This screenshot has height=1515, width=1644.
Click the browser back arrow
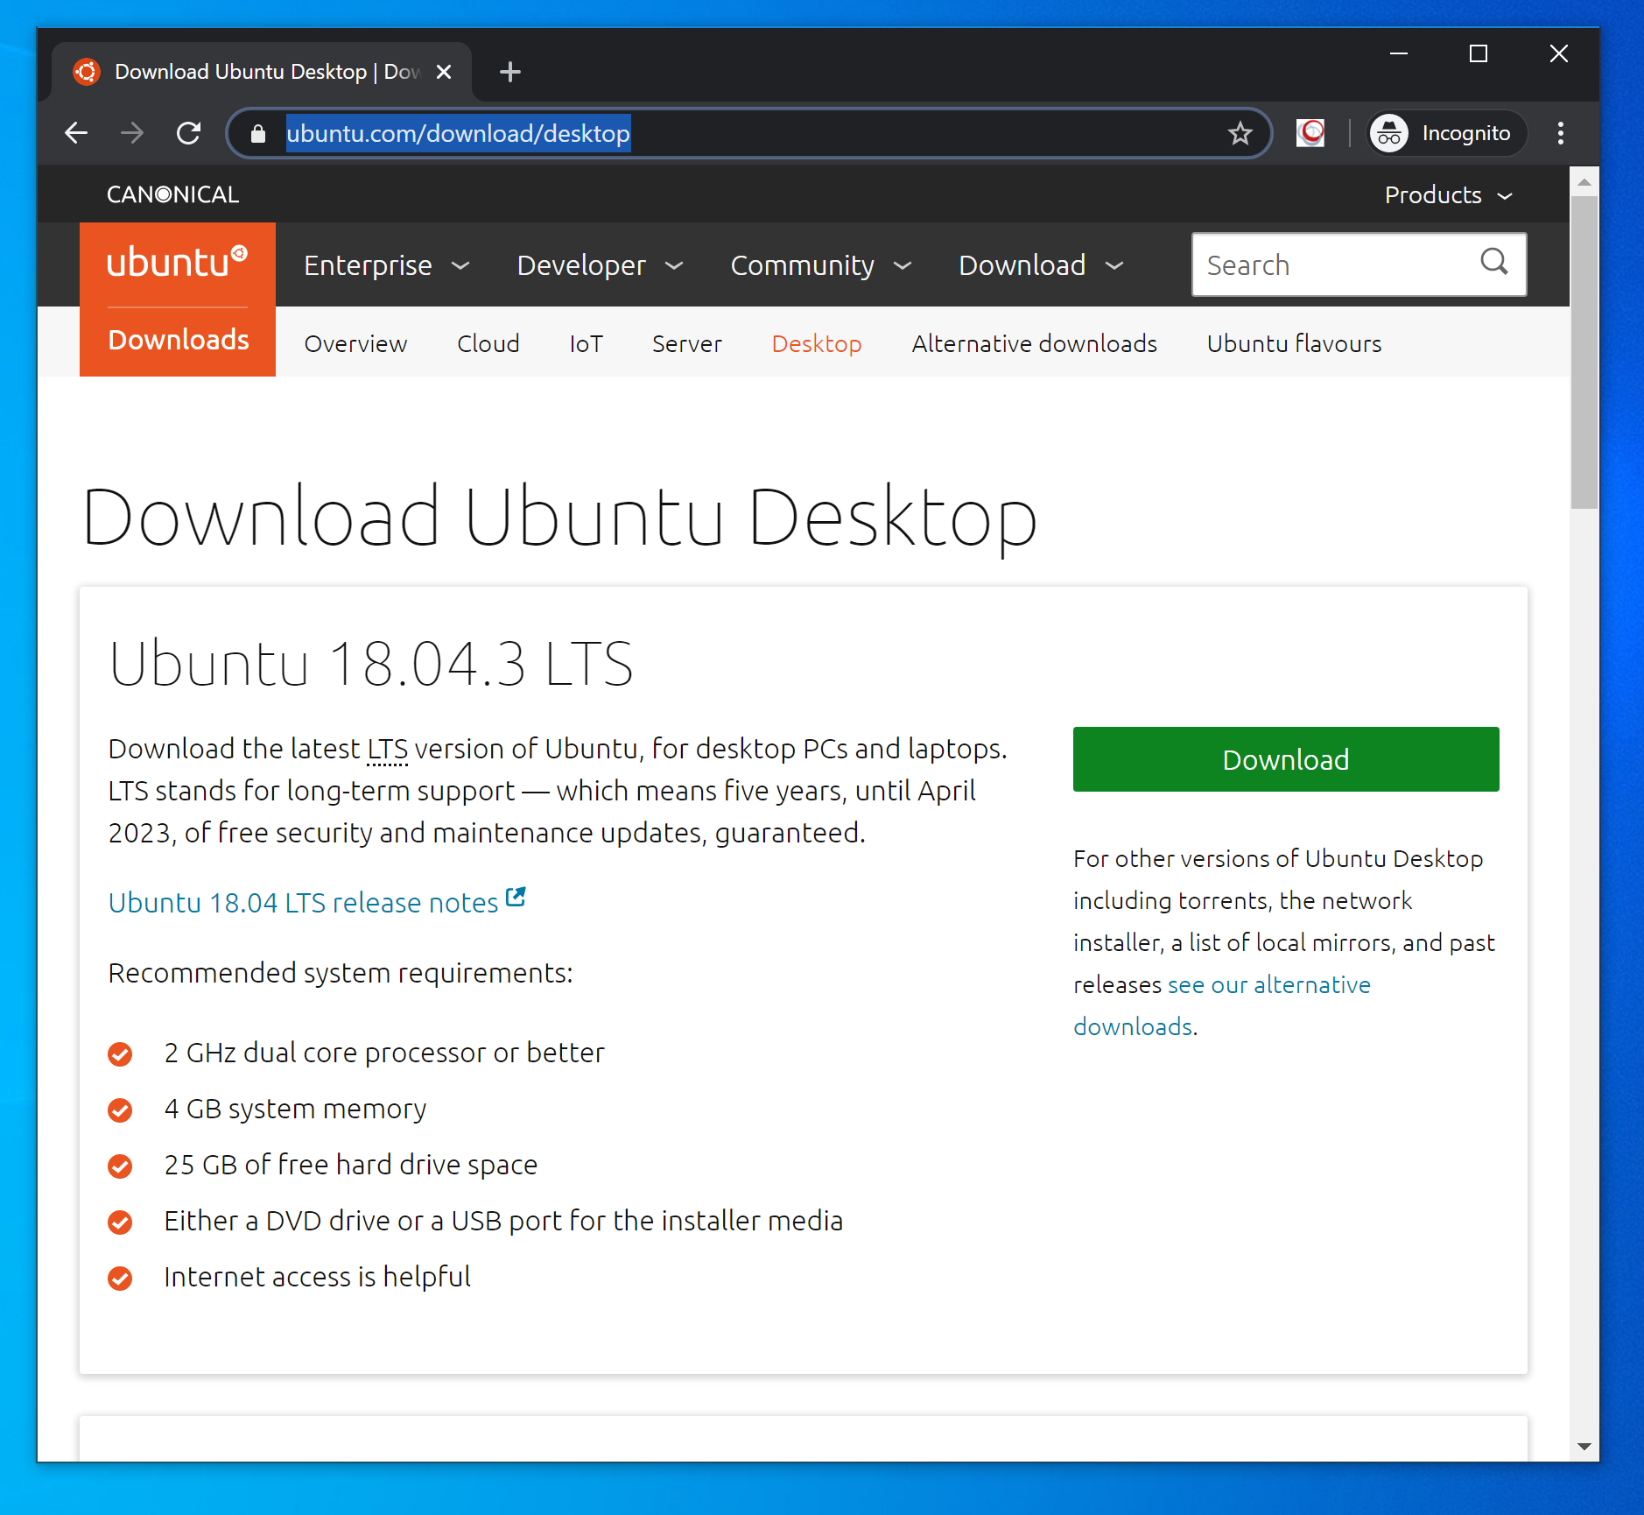(x=76, y=133)
